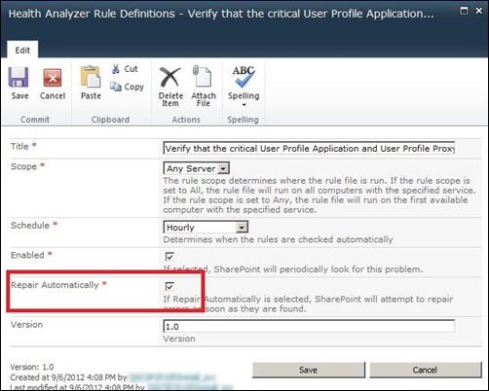
Task: Close the Health Analyzer dialog
Action: click(478, 11)
